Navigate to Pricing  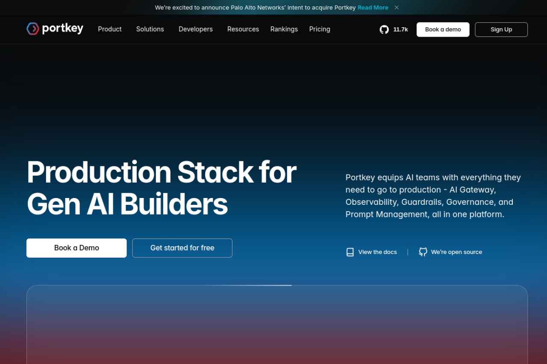320,29
